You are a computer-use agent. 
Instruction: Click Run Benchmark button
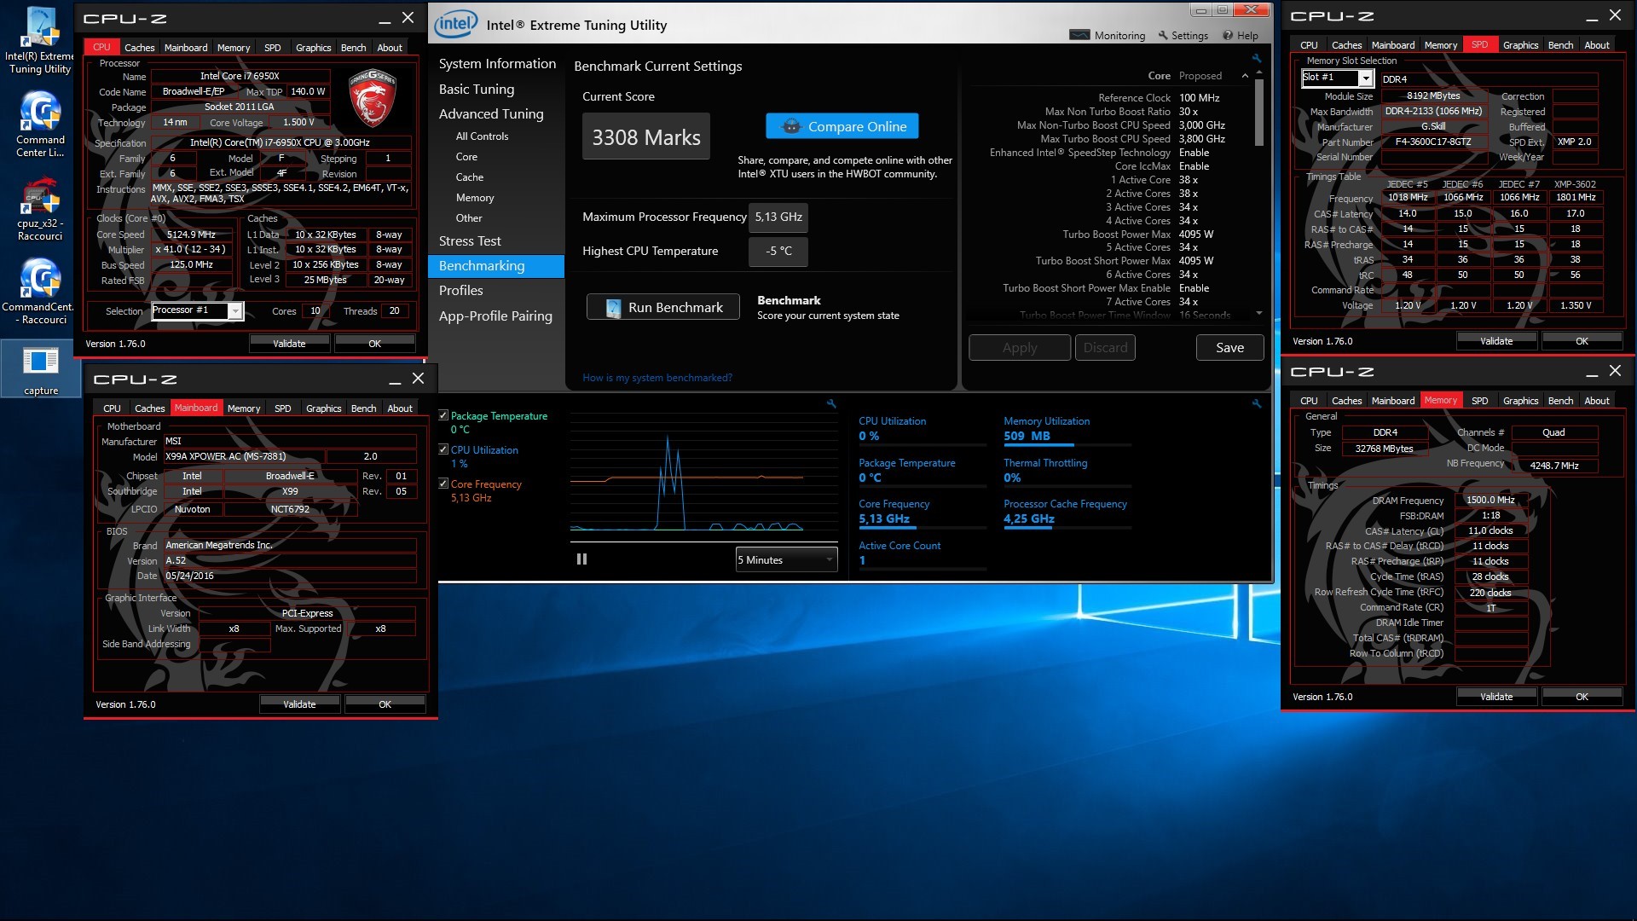pos(663,308)
